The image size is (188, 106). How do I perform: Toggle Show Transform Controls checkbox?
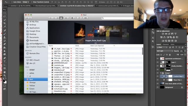(x=32, y=2)
